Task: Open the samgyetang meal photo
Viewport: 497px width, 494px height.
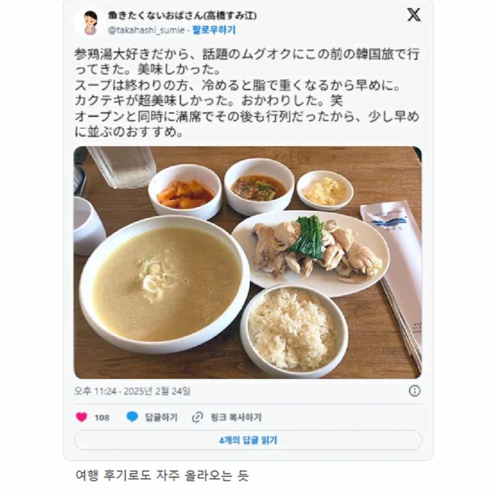Action: point(248,262)
